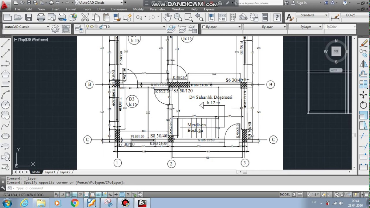Viewport: 370px width, 208px height.
Task: Select the Move modify tool
Action: coord(363,94)
